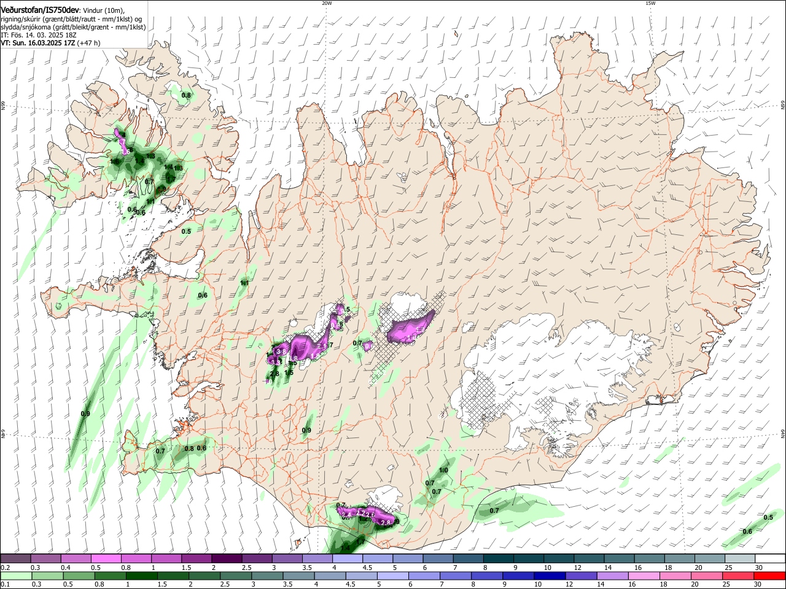786x589 pixels.
Task: Pick lower legend pale green swatch between 0.1 and 0.3
Action: [15, 576]
